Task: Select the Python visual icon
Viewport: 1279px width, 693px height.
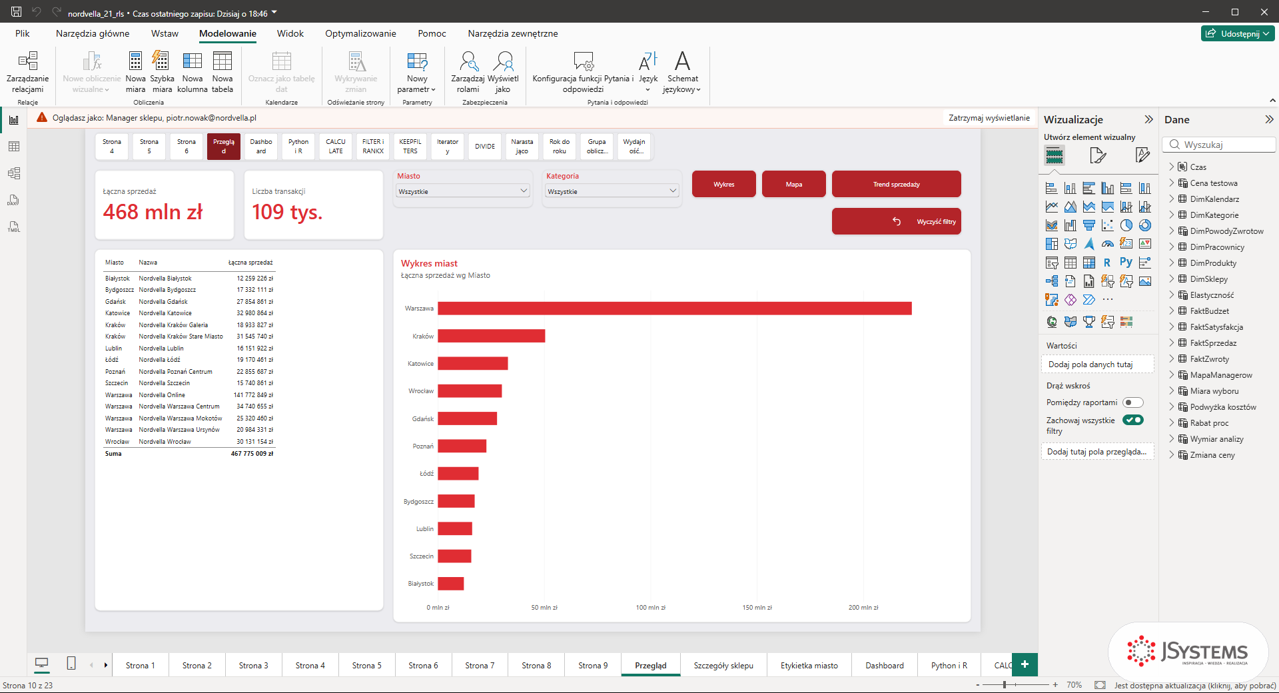Action: click(1126, 263)
